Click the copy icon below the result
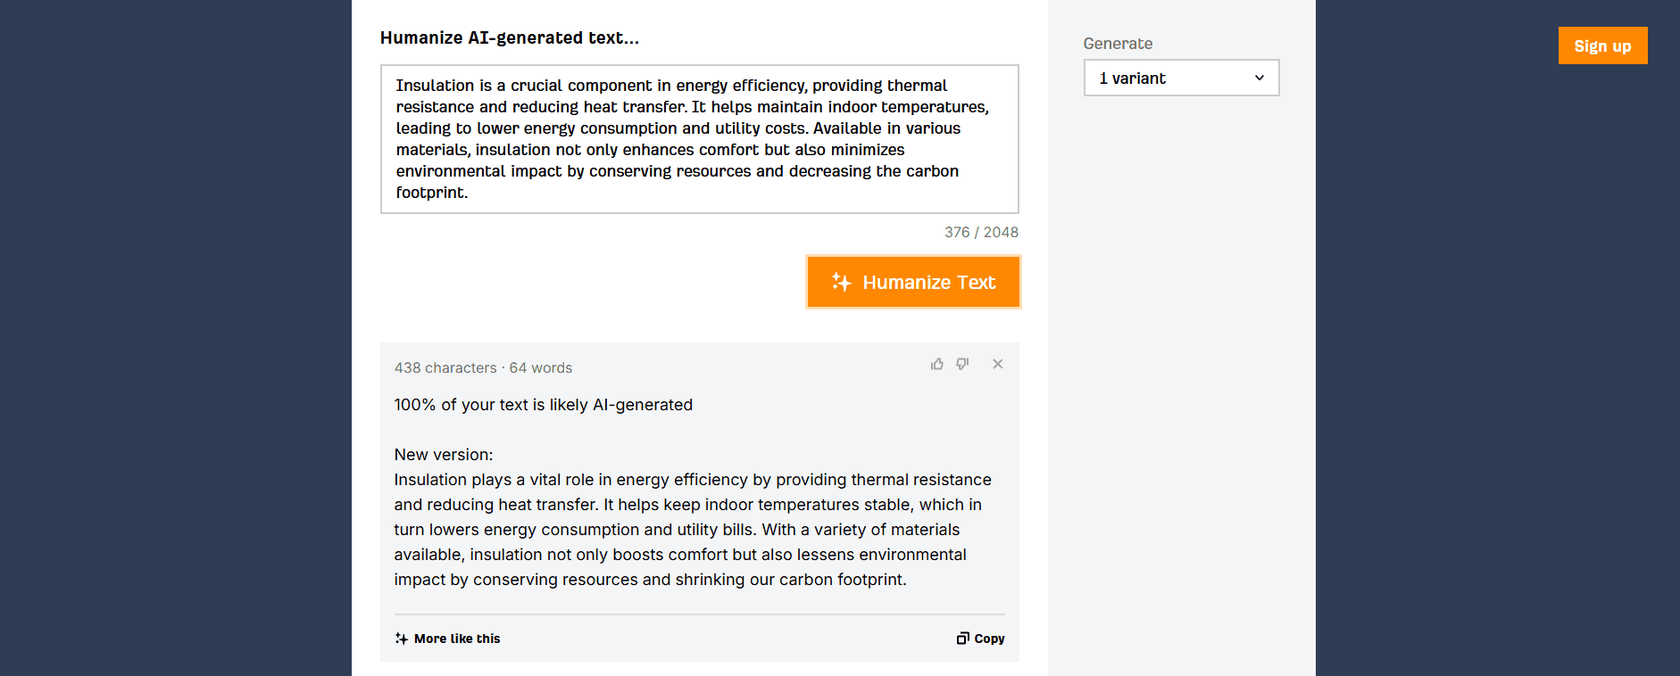This screenshot has width=1680, height=676. [962, 639]
